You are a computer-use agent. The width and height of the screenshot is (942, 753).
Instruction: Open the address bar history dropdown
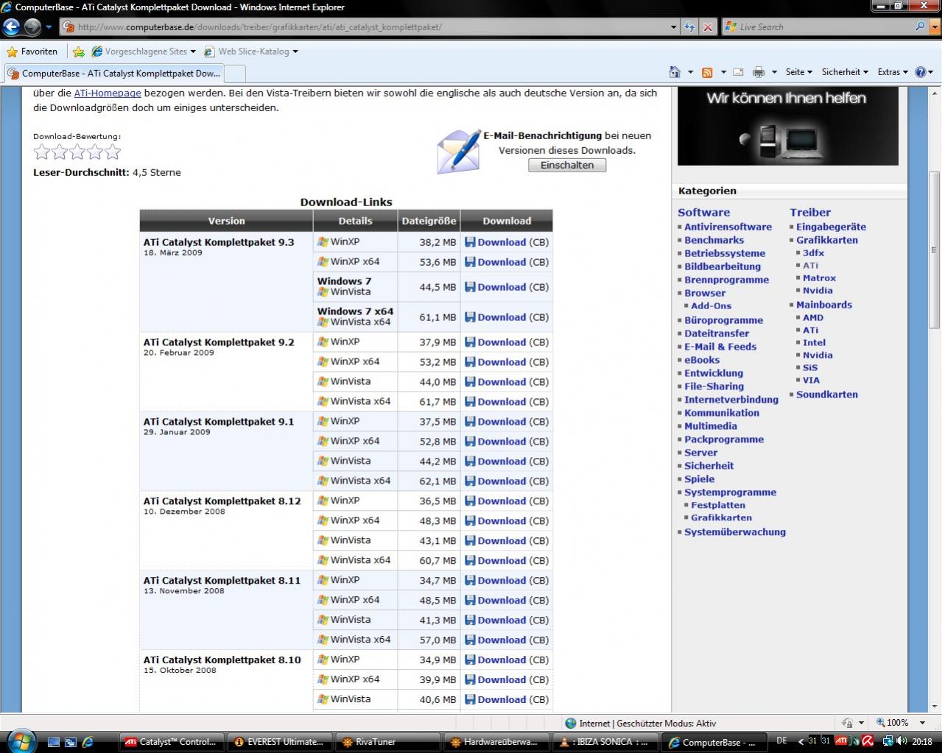click(673, 27)
